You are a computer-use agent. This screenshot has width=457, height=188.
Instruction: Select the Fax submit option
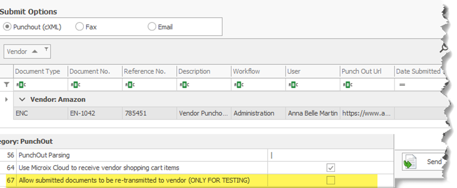point(80,27)
